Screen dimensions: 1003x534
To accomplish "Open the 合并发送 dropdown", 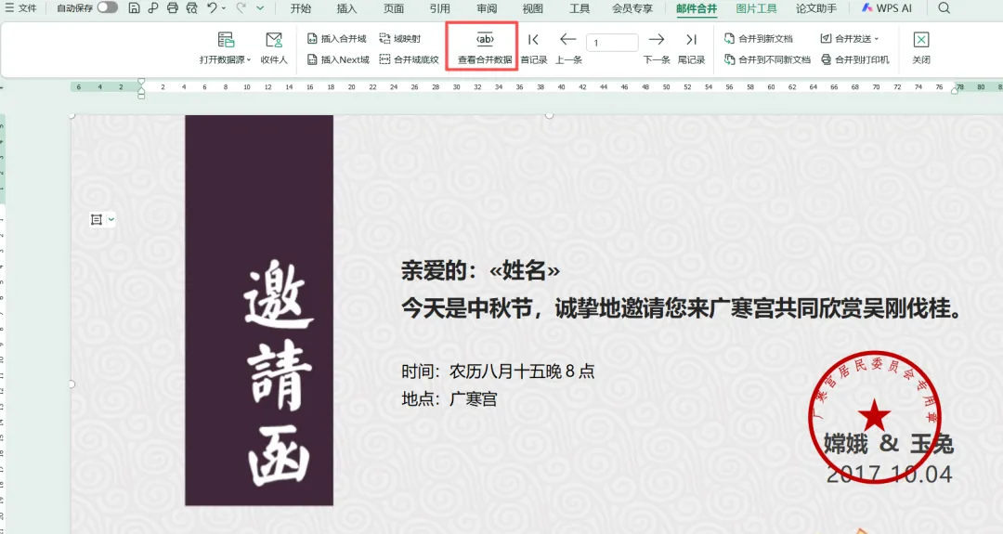I will pos(850,38).
